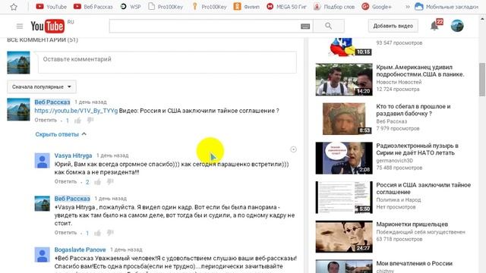Click the Новости Новостей channel name
Viewport: 486px width, 273px height.
click(399, 82)
